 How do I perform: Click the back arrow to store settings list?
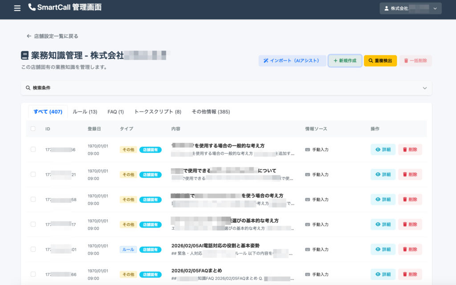29,36
